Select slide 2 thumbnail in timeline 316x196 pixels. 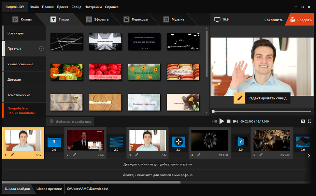coord(85,140)
